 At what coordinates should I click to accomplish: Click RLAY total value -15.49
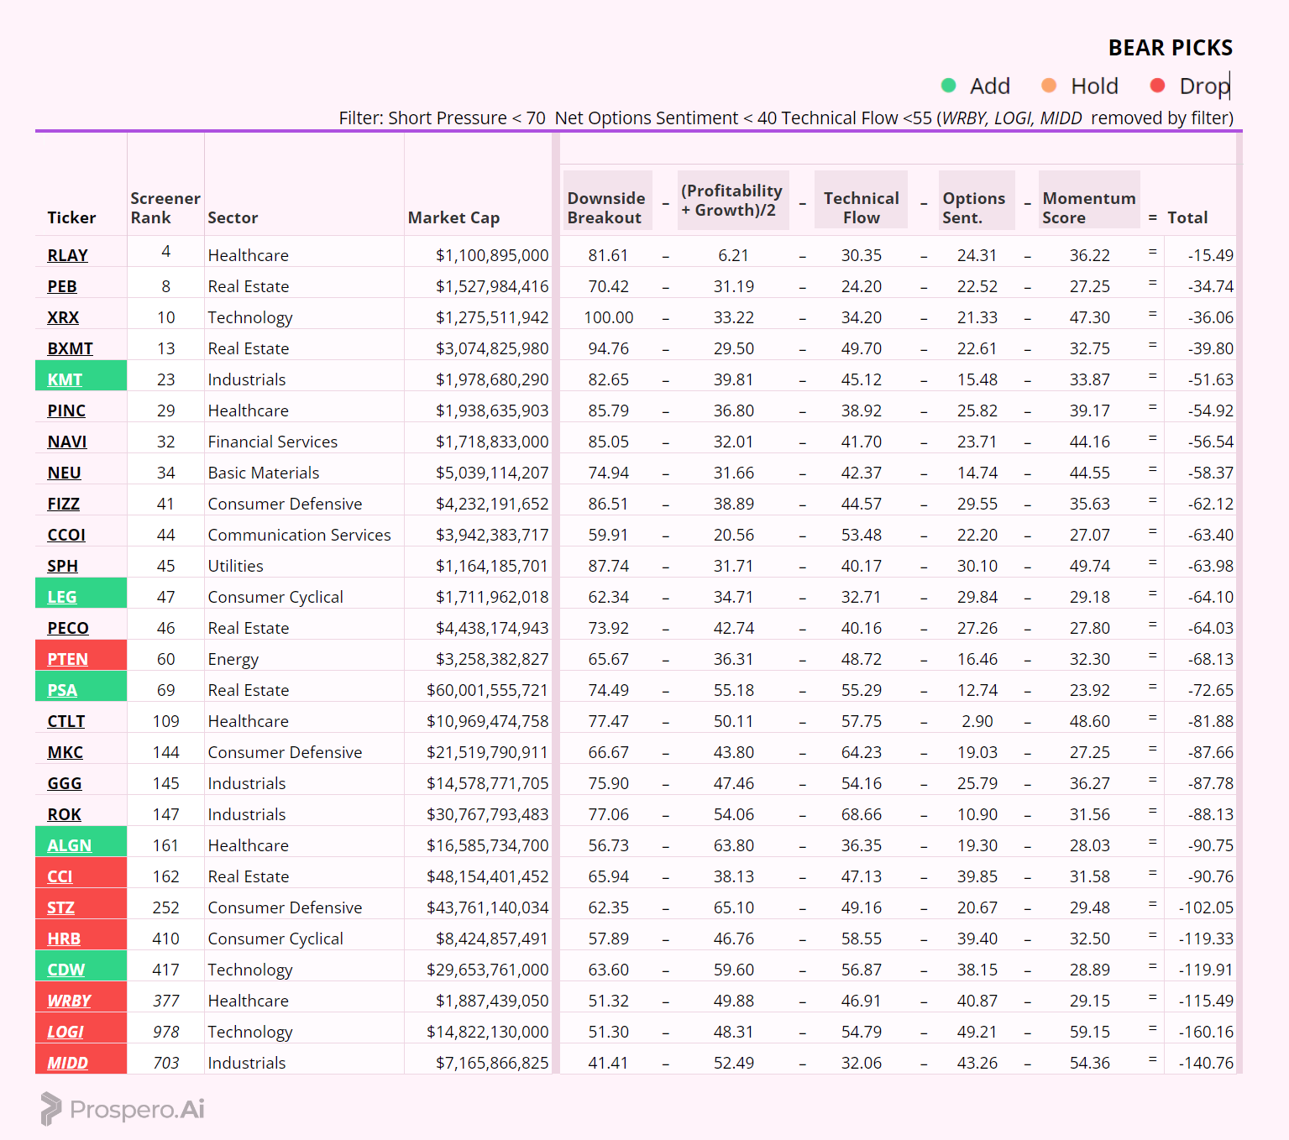[x=1210, y=255]
